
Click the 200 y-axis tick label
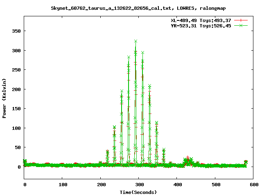[x=16, y=89]
